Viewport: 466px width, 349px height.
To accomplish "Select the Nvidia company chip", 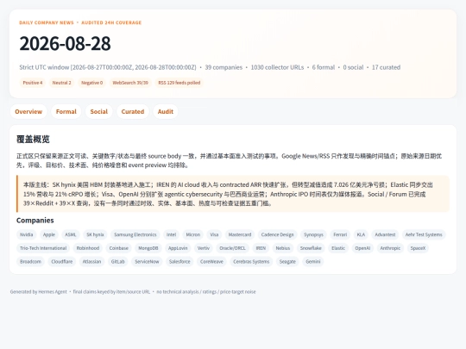I will pyautogui.click(x=27, y=234).
